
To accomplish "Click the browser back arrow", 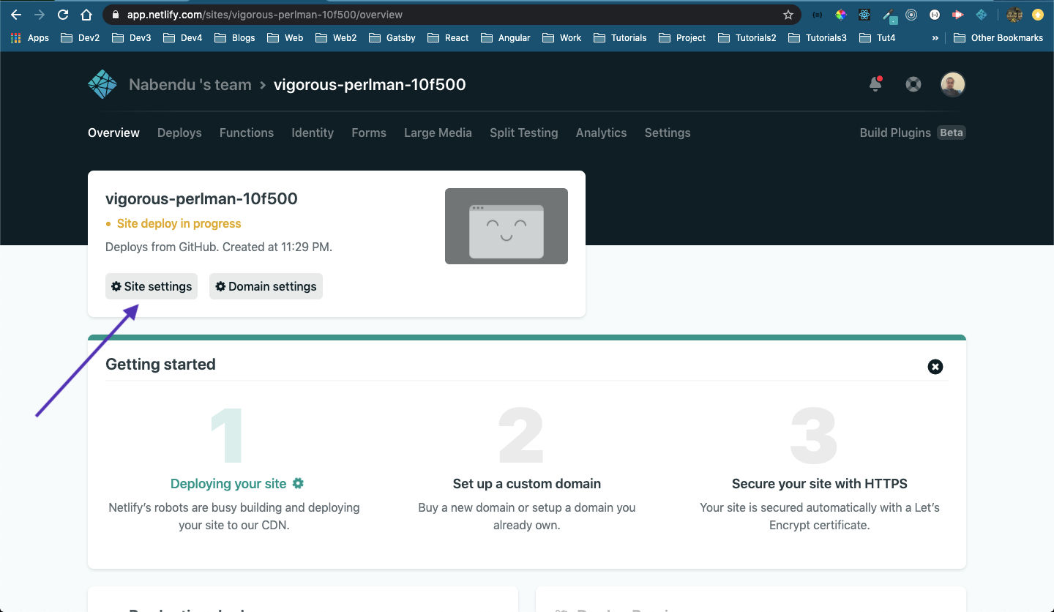I will point(16,15).
